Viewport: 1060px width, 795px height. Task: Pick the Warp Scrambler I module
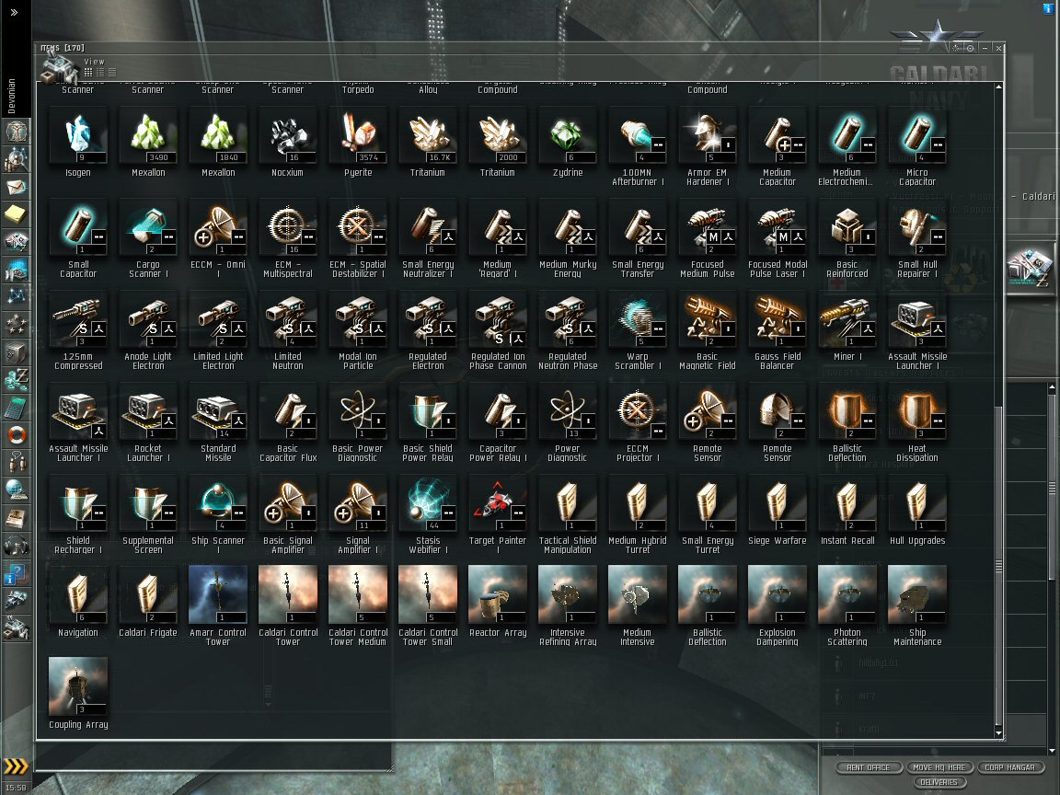point(637,319)
